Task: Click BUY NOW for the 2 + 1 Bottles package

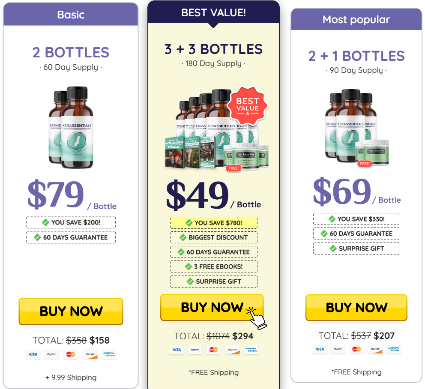Action: click(x=356, y=308)
